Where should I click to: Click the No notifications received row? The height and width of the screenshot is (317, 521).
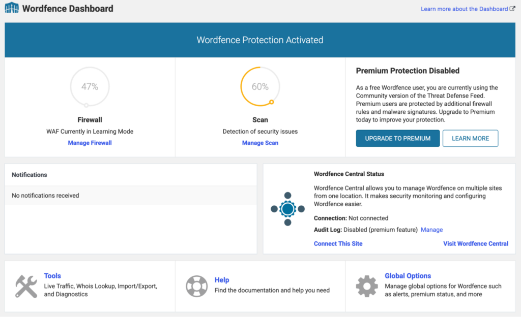tap(131, 195)
